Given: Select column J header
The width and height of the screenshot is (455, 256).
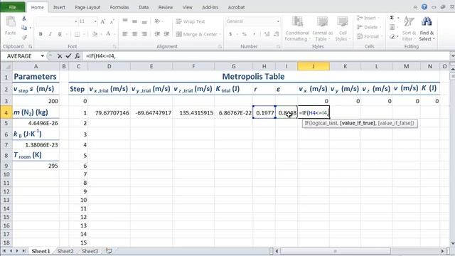Looking at the screenshot, I should tap(314, 66).
